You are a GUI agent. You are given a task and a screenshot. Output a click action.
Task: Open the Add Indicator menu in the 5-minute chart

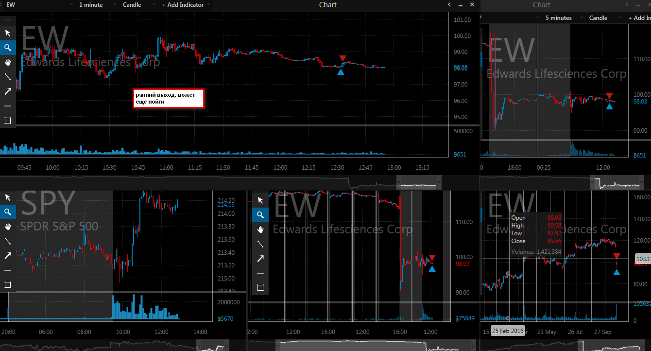(x=639, y=18)
